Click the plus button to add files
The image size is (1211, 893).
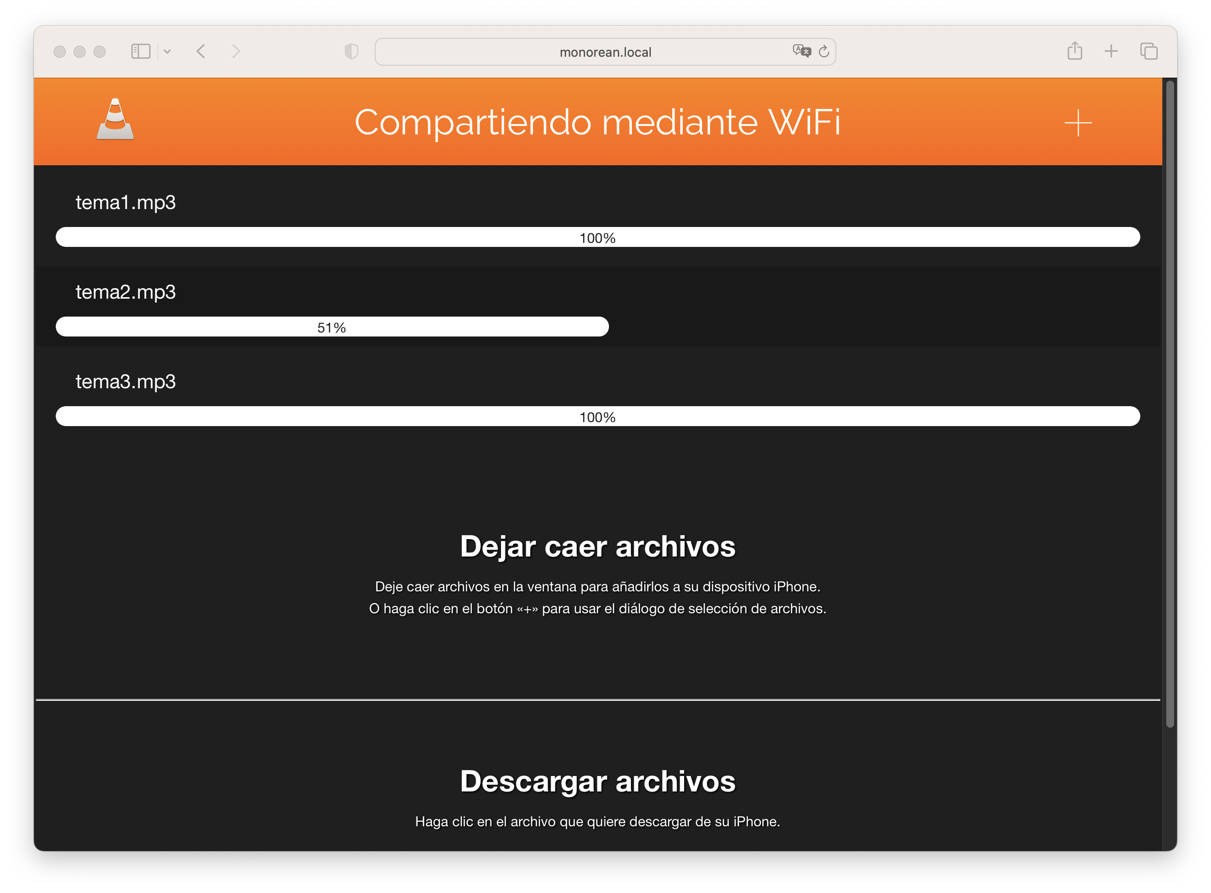pyautogui.click(x=1078, y=123)
